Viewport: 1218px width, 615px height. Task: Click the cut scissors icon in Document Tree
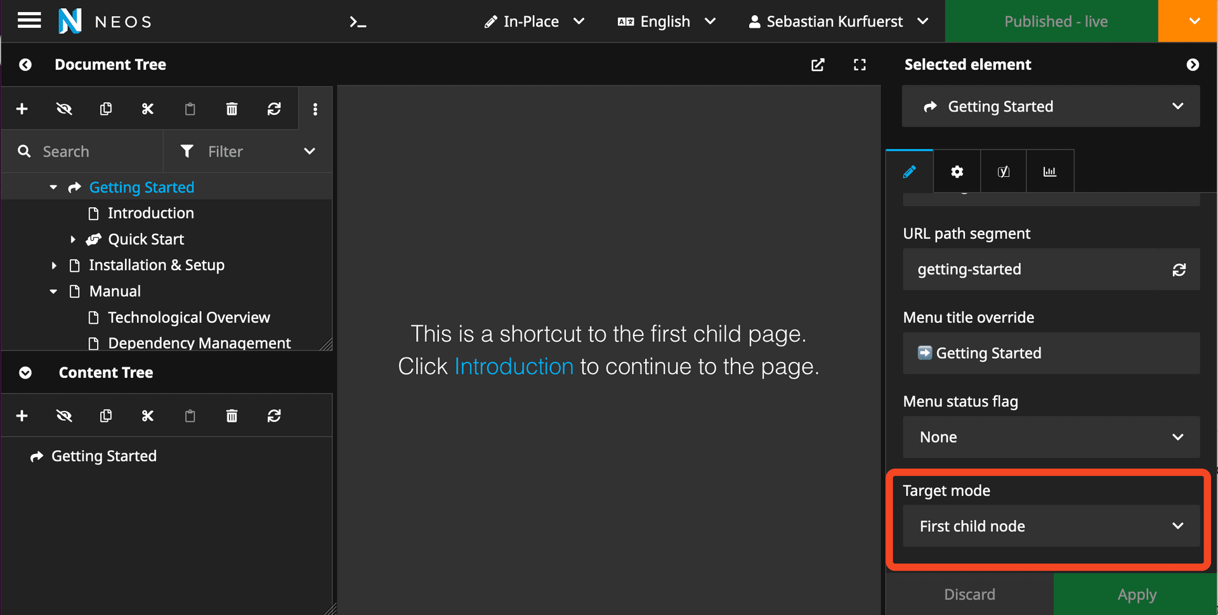click(x=148, y=109)
